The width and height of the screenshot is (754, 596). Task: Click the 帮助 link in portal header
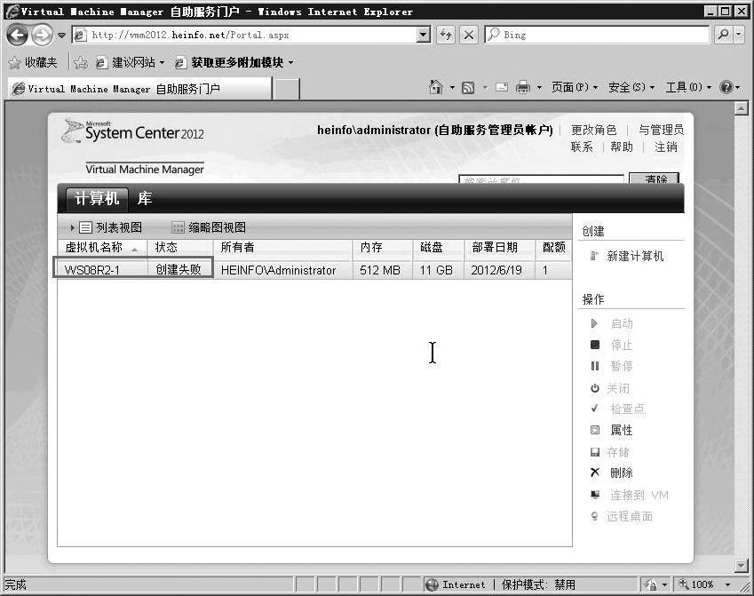[622, 147]
